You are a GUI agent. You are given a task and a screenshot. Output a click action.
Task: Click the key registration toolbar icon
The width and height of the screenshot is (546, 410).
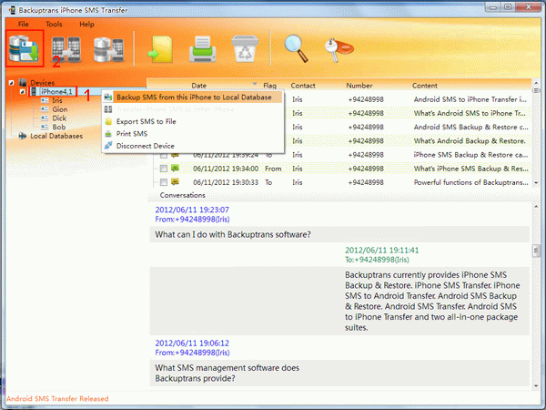[x=339, y=50]
